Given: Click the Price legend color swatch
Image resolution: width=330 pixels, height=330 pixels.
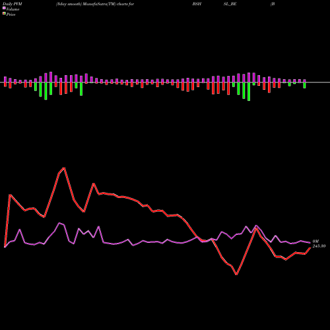Looking at the screenshot, I should pos(4,14).
